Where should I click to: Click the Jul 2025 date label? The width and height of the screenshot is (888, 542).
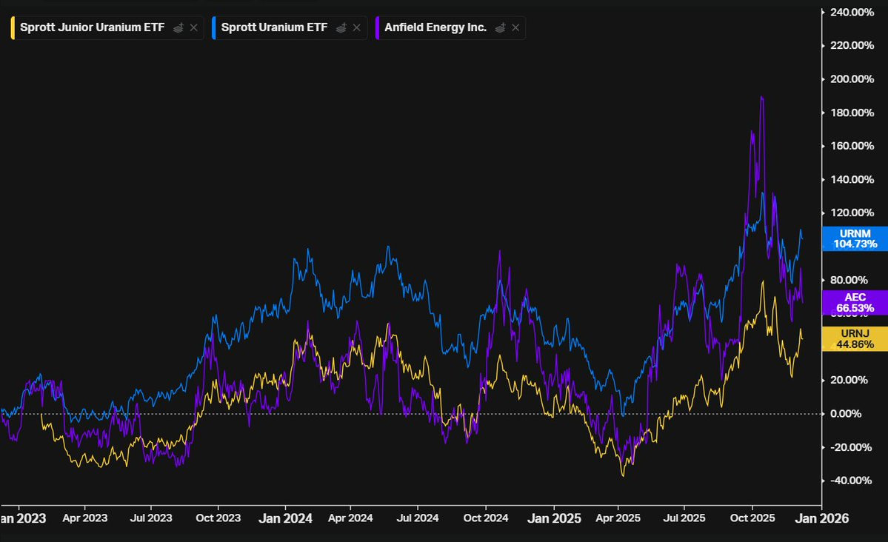click(x=684, y=518)
